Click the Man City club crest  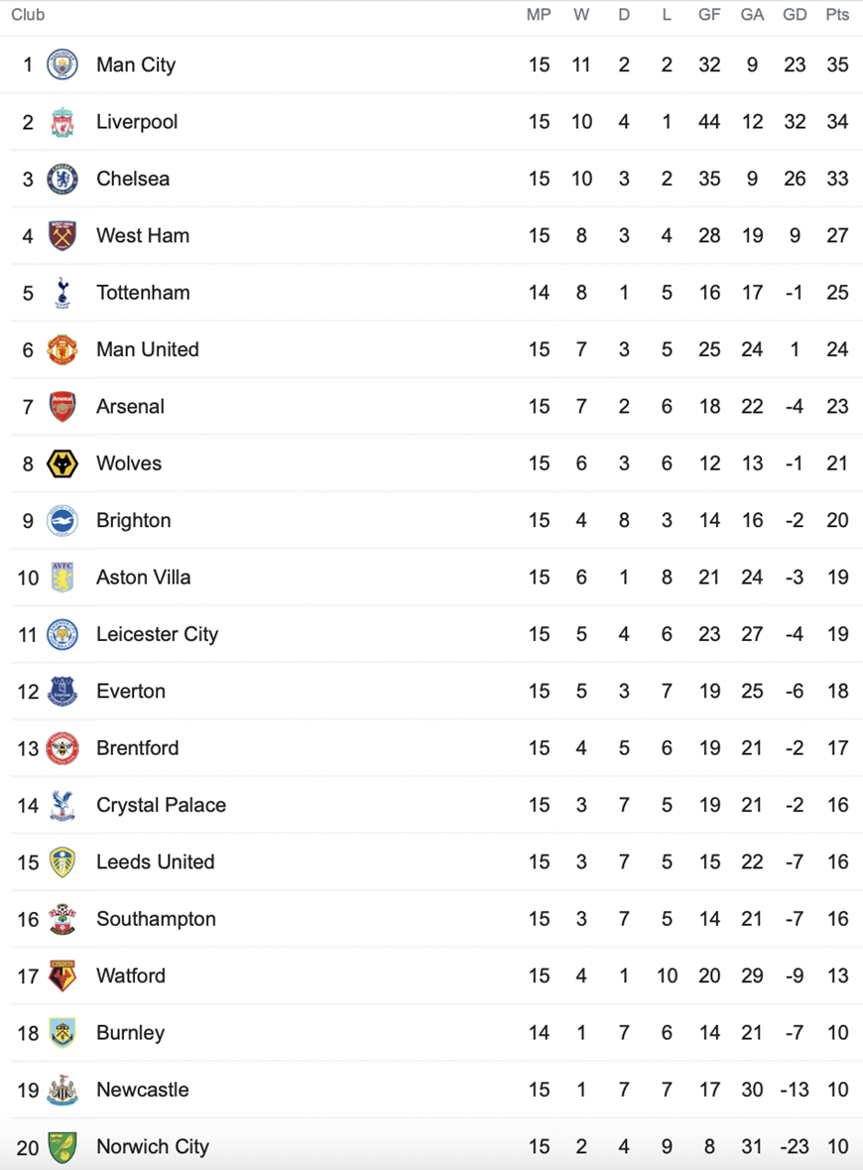tap(62, 65)
